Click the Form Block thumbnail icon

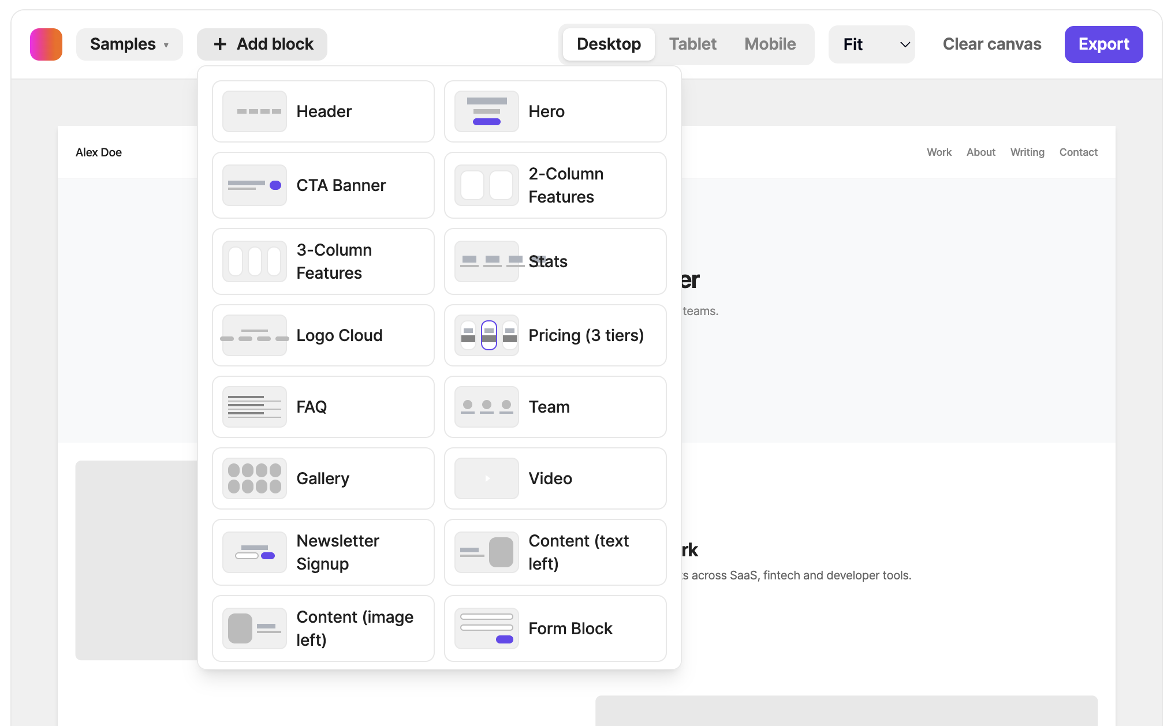pyautogui.click(x=487, y=628)
